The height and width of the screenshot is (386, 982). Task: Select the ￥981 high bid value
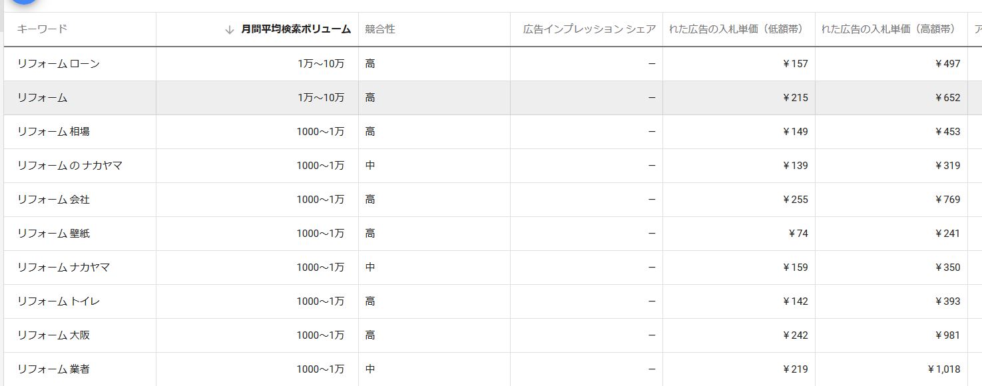tap(947, 335)
